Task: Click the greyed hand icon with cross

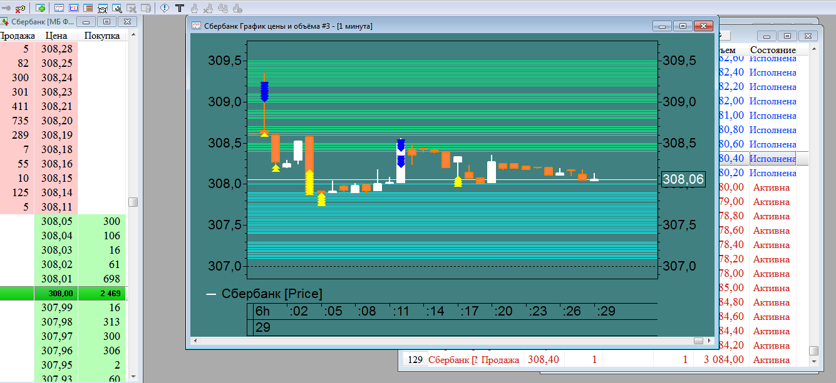Action: tap(209, 8)
